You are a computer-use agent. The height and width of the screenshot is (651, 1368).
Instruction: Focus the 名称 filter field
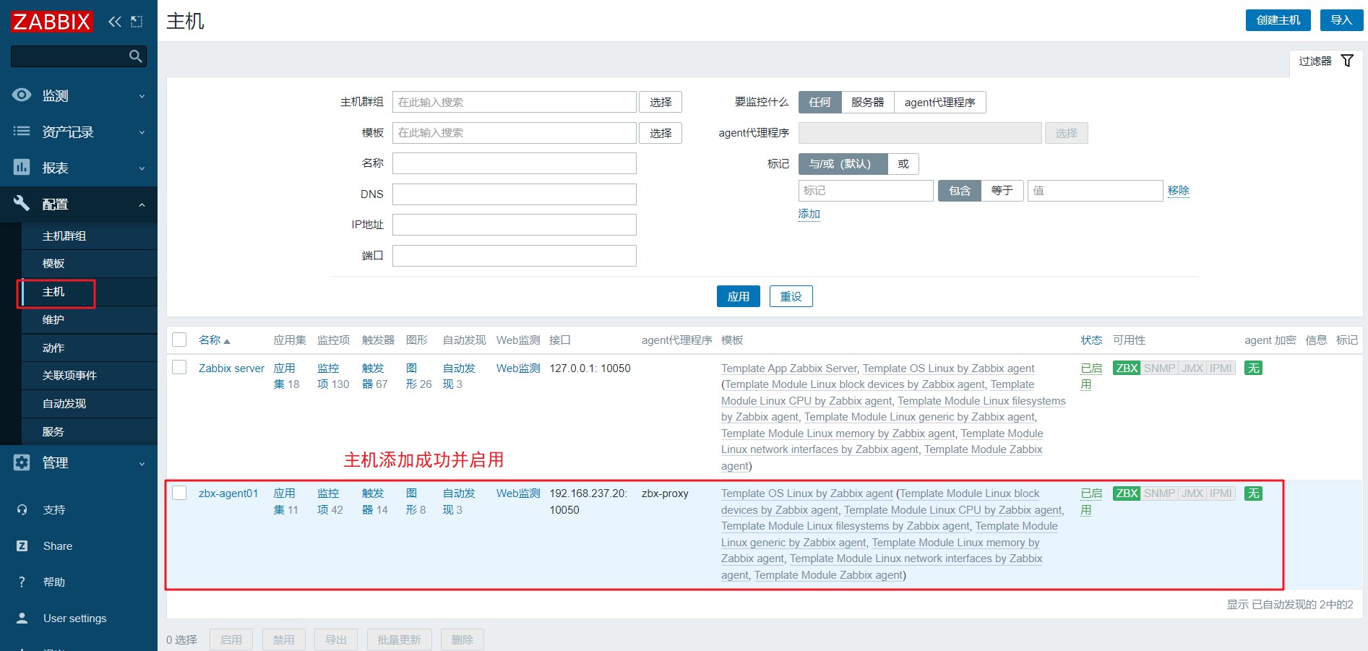(514, 163)
